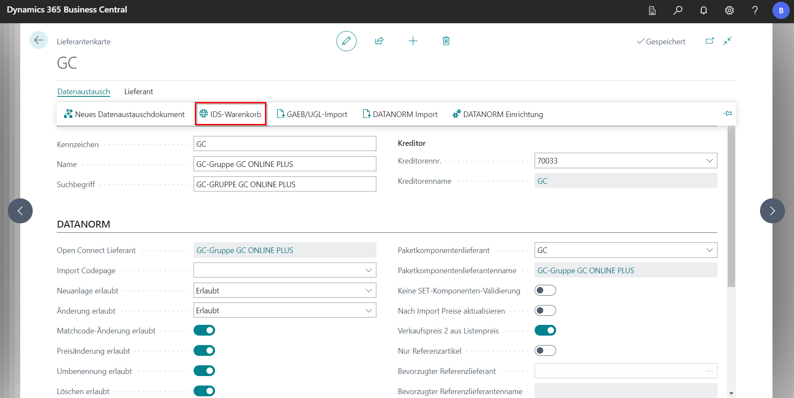
Task: Click the Suchbegriff input field
Action: [x=284, y=184]
